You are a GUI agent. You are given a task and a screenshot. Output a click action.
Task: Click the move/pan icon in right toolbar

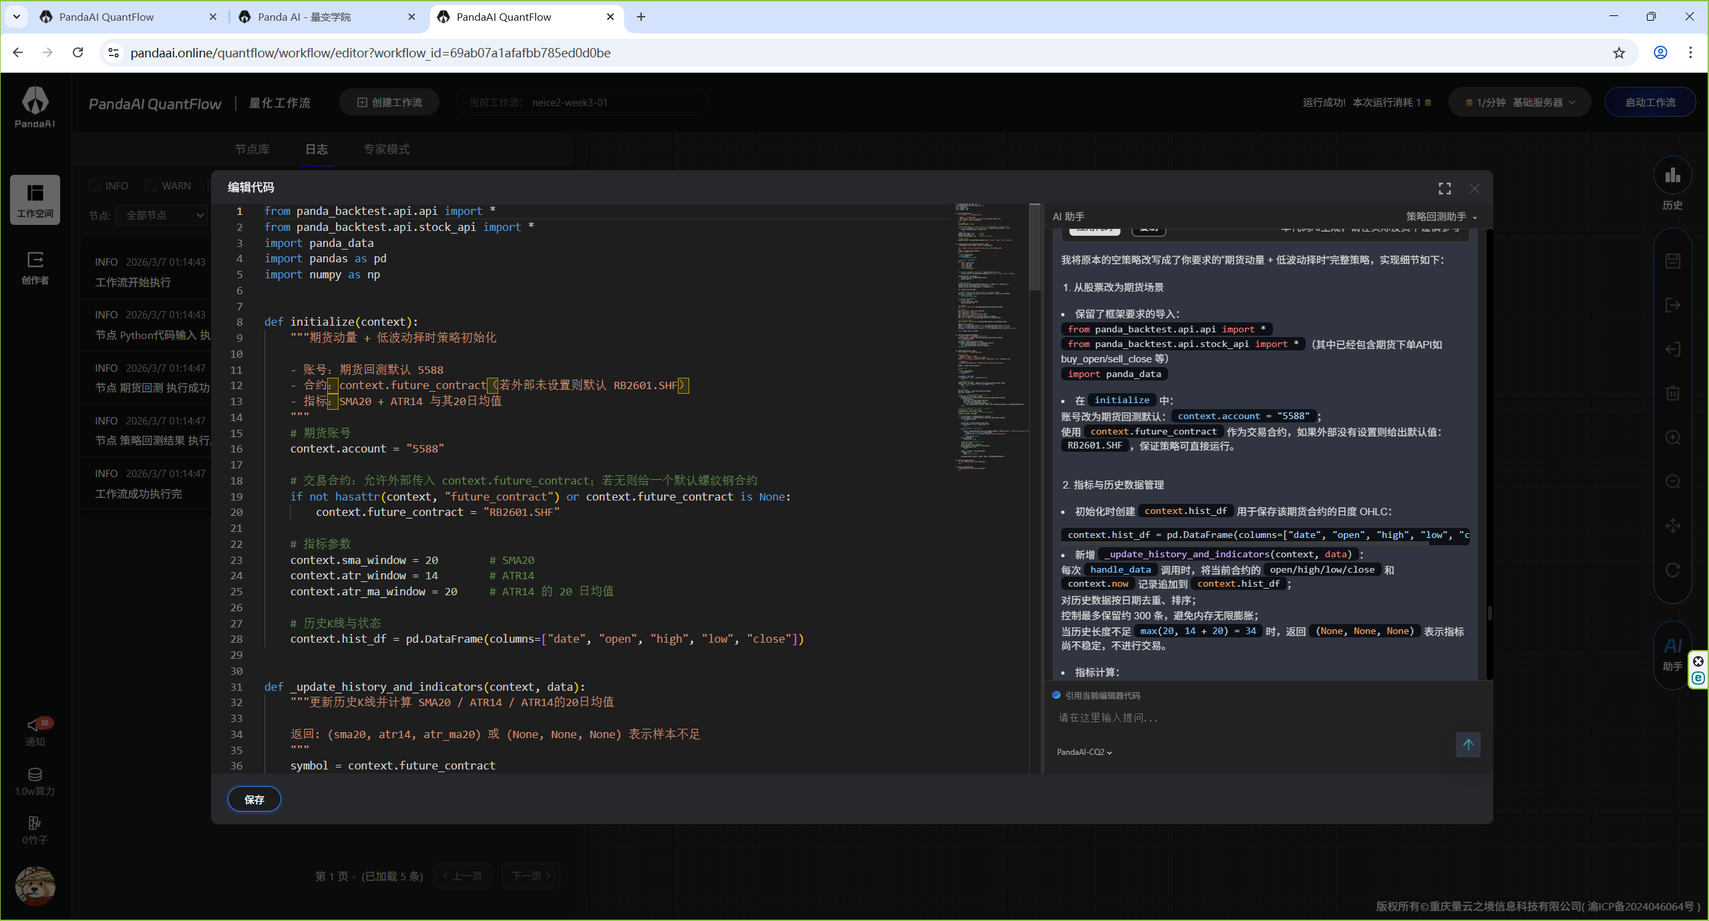tap(1672, 526)
